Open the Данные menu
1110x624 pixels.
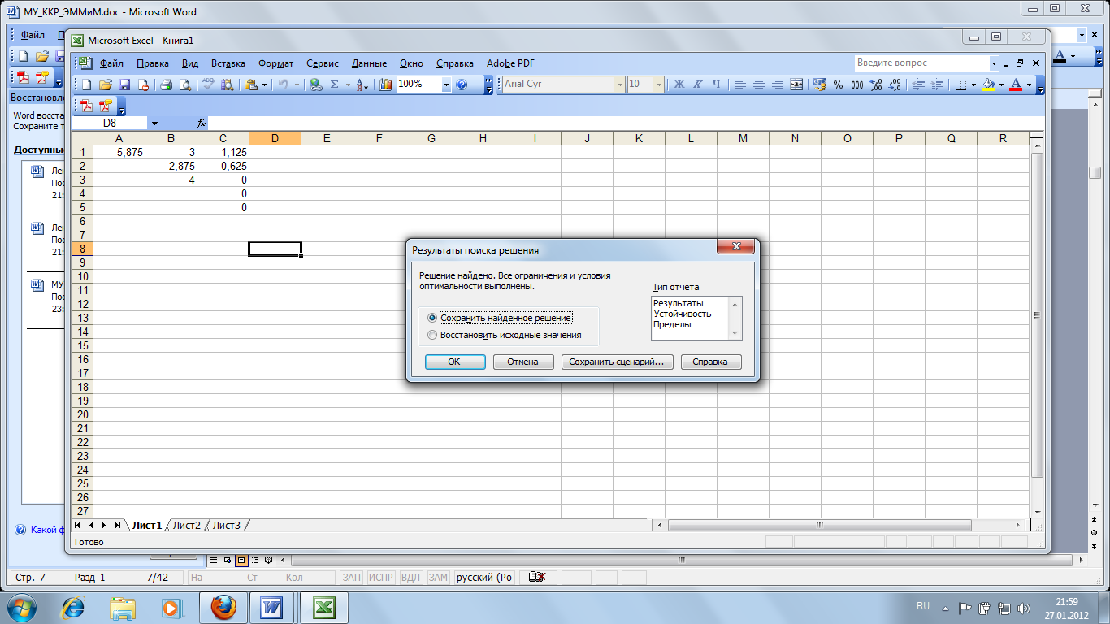click(370, 63)
